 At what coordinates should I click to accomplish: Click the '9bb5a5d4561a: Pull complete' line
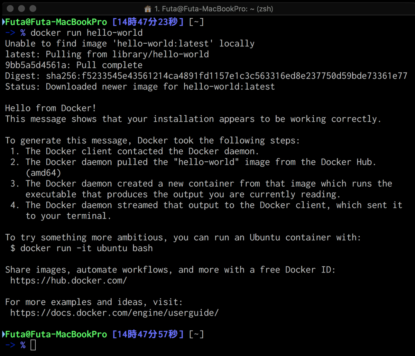point(74,65)
